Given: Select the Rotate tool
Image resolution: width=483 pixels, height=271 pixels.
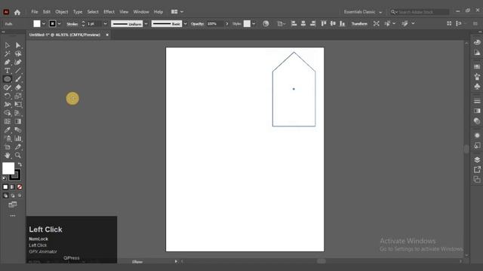Looking at the screenshot, I should click(x=7, y=96).
